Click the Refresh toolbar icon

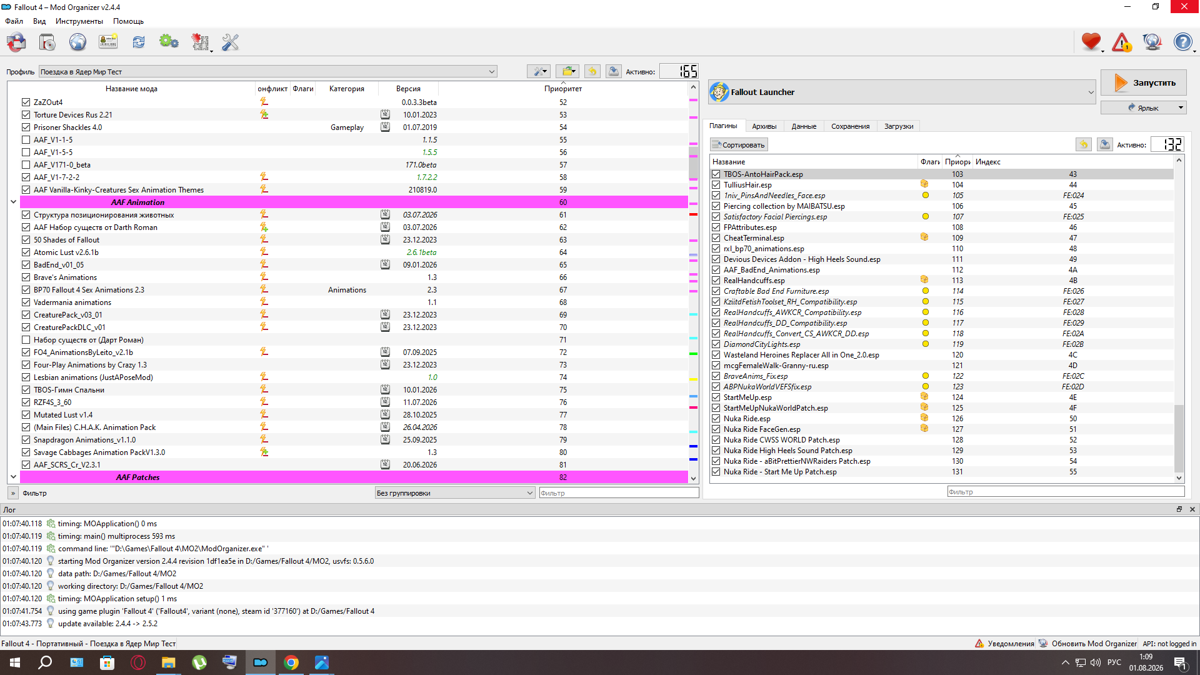[139, 42]
